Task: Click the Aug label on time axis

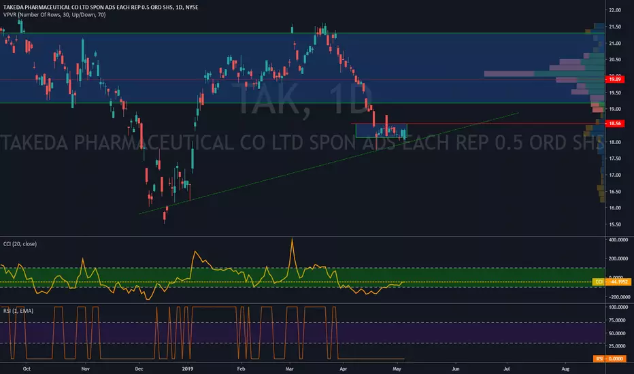Action: coord(565,369)
